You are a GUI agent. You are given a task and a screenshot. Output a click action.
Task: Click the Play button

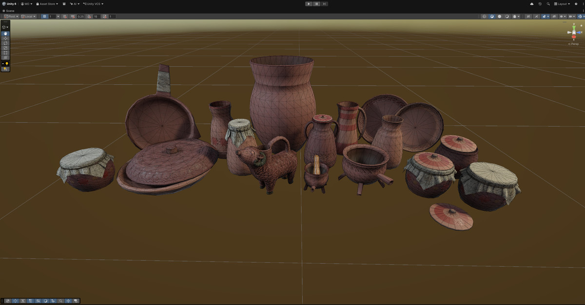tap(309, 4)
